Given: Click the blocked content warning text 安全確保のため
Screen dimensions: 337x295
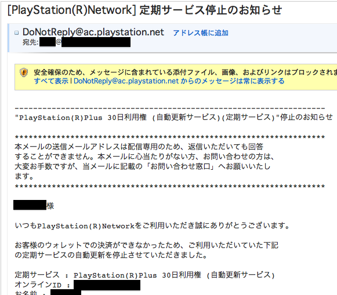Looking at the screenshot, I should tap(185, 72).
